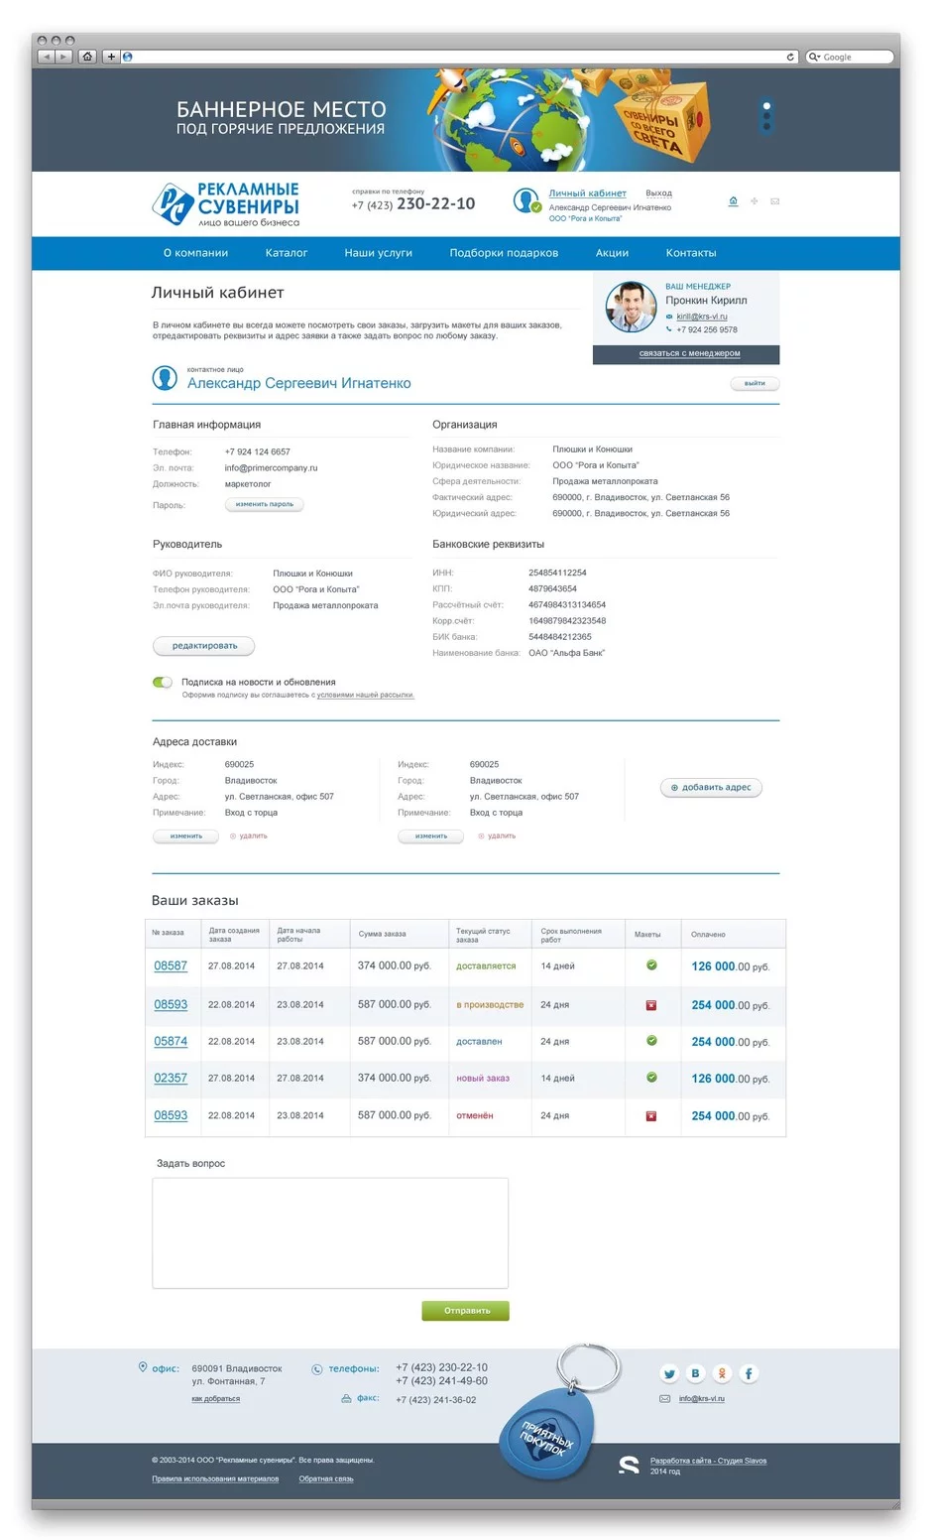The width and height of the screenshot is (932, 1540).
Task: Click the green mockup checkmark for order 05874
Action: pos(651,1041)
